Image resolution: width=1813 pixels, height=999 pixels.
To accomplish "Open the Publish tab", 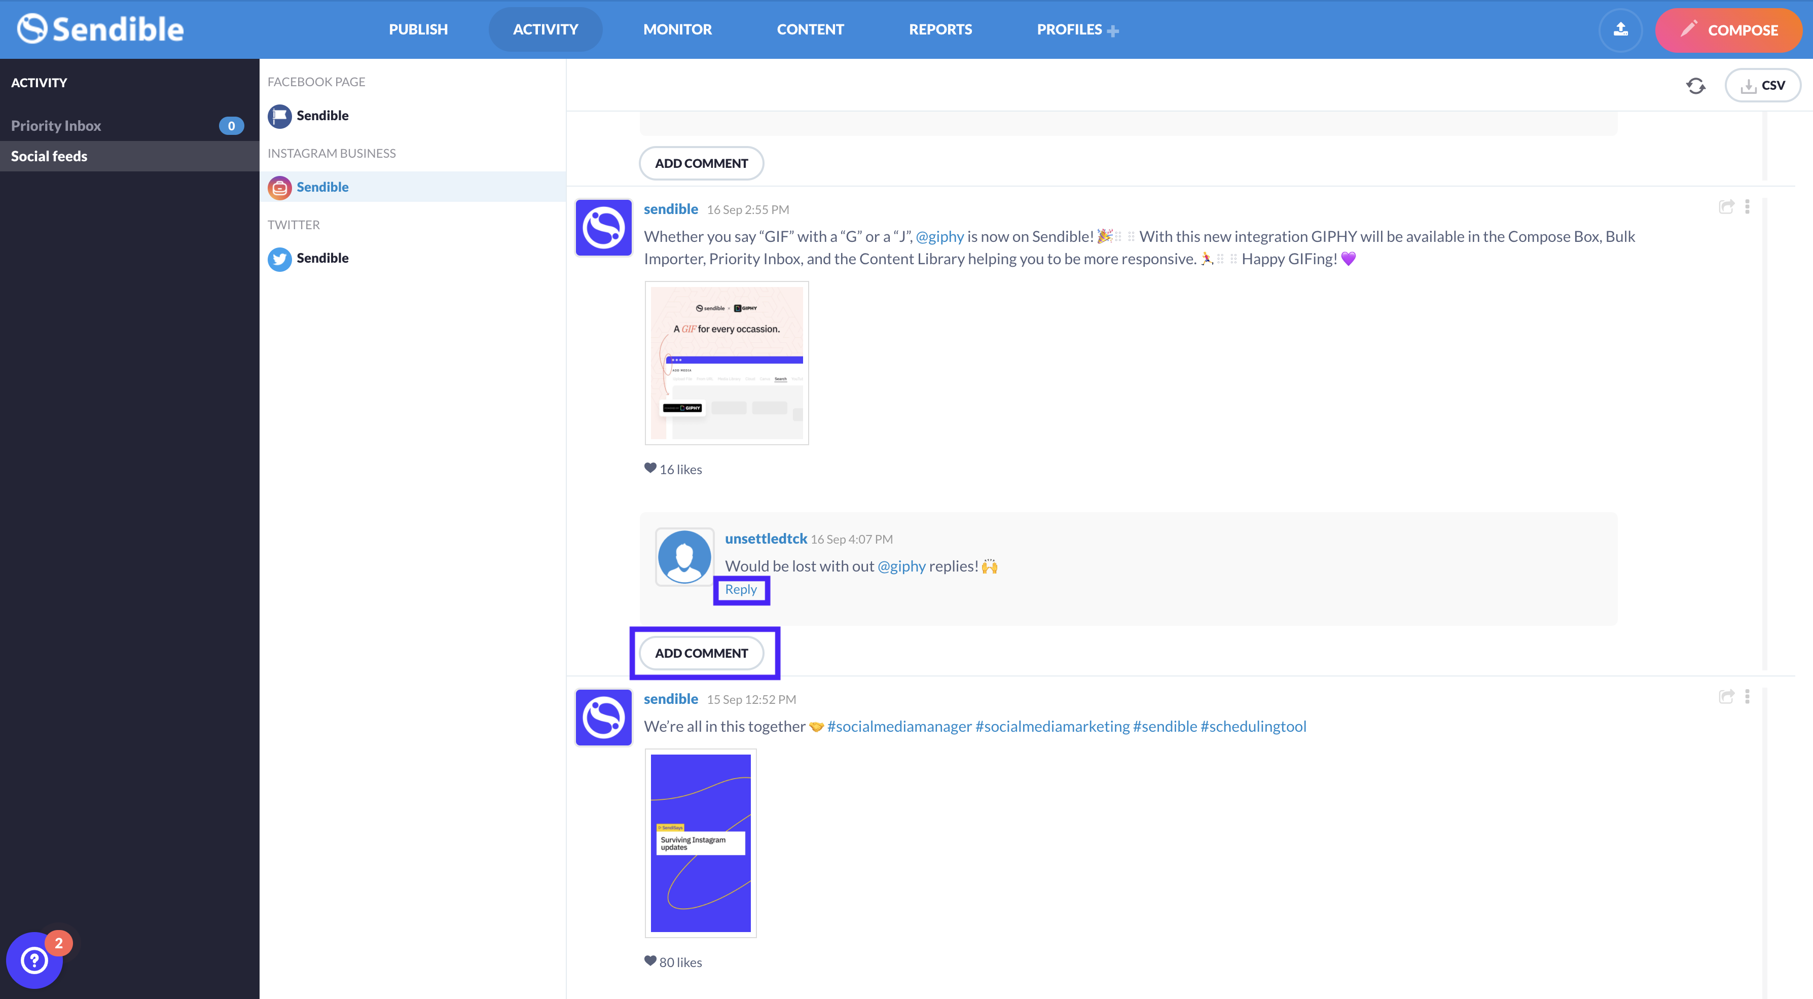I will [418, 29].
